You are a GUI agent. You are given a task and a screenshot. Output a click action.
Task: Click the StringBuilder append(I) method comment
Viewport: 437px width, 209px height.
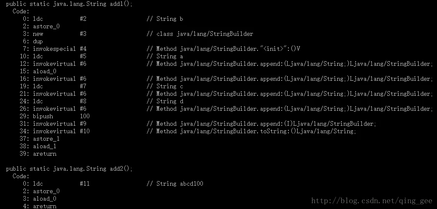(261, 124)
